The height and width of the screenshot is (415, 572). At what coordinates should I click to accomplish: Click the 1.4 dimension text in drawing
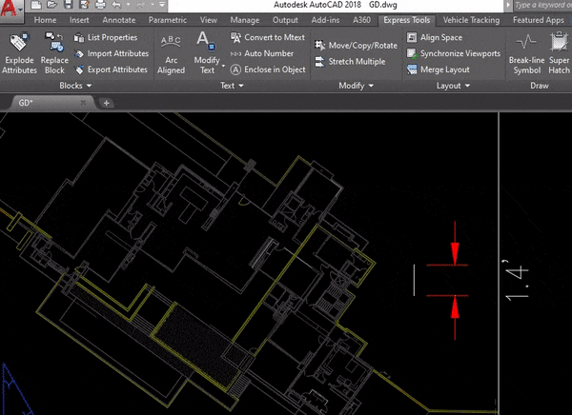[x=517, y=281]
